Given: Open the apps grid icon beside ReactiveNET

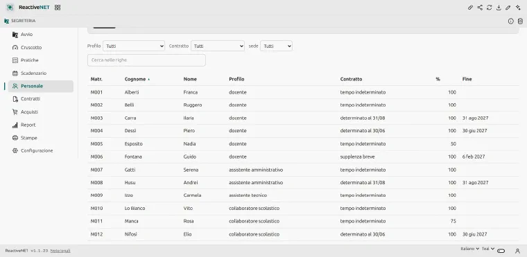Looking at the screenshot, I should (58, 8).
